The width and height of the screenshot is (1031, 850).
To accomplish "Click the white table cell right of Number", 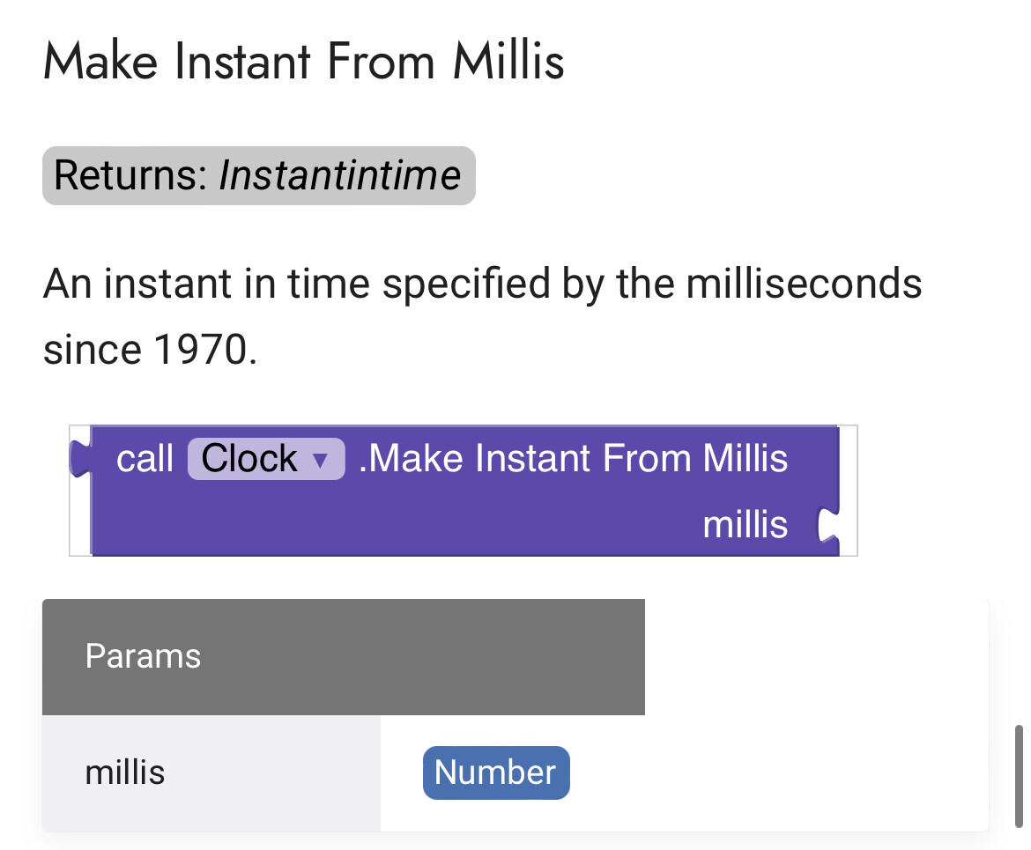I will (x=775, y=772).
